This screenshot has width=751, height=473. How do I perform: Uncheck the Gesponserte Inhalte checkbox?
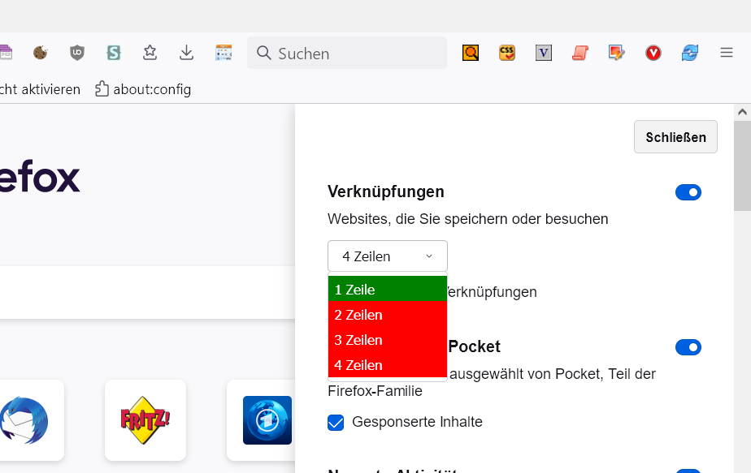[x=336, y=422]
